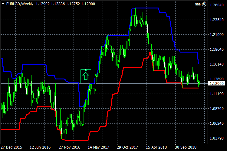Click the 14 May 2017 date label
The width and height of the screenshot is (227, 151).
tap(99, 147)
